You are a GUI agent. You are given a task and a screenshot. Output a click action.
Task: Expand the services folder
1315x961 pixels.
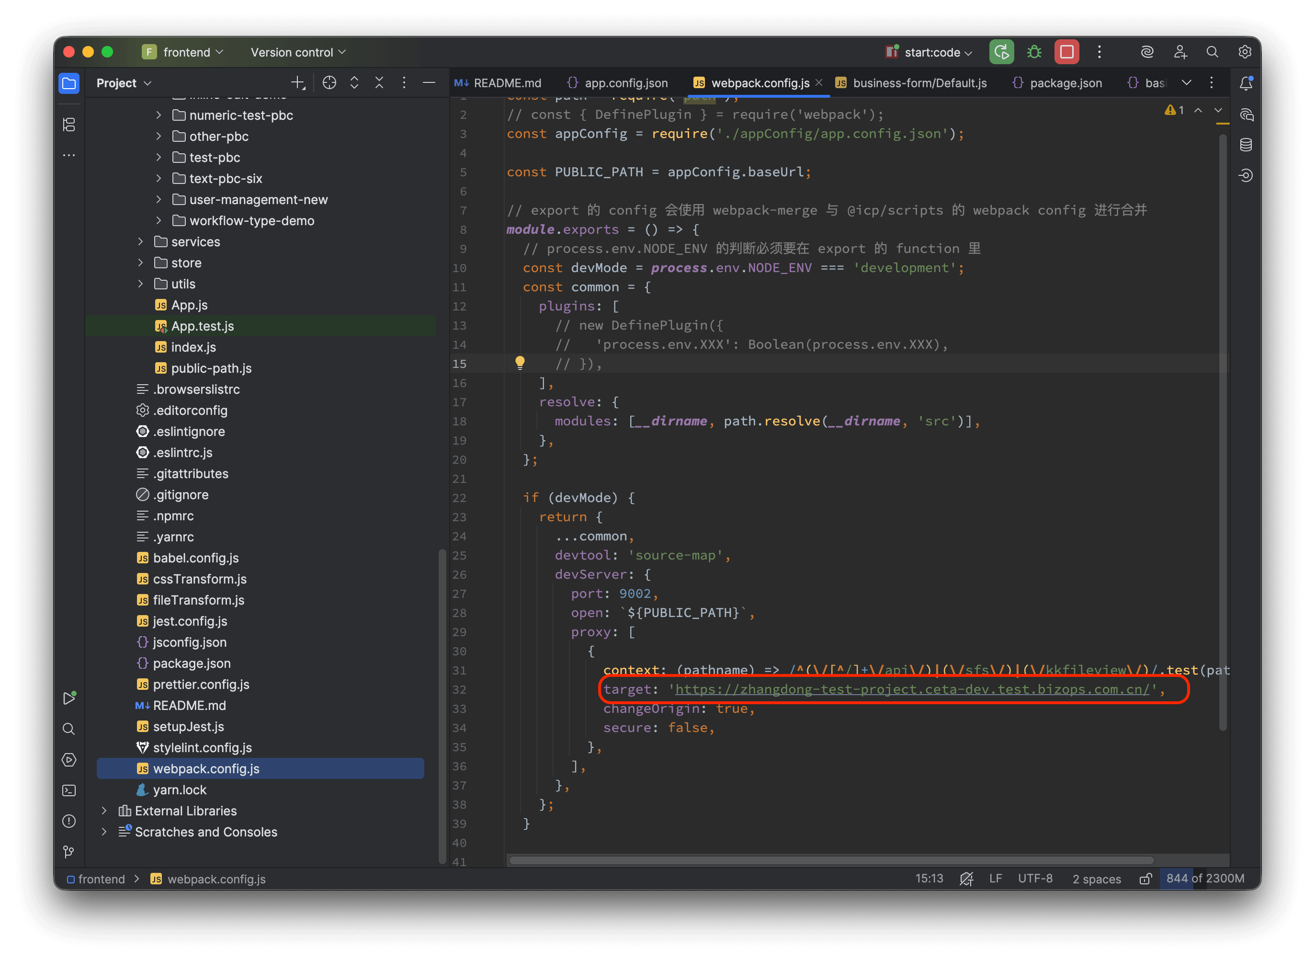tap(141, 241)
